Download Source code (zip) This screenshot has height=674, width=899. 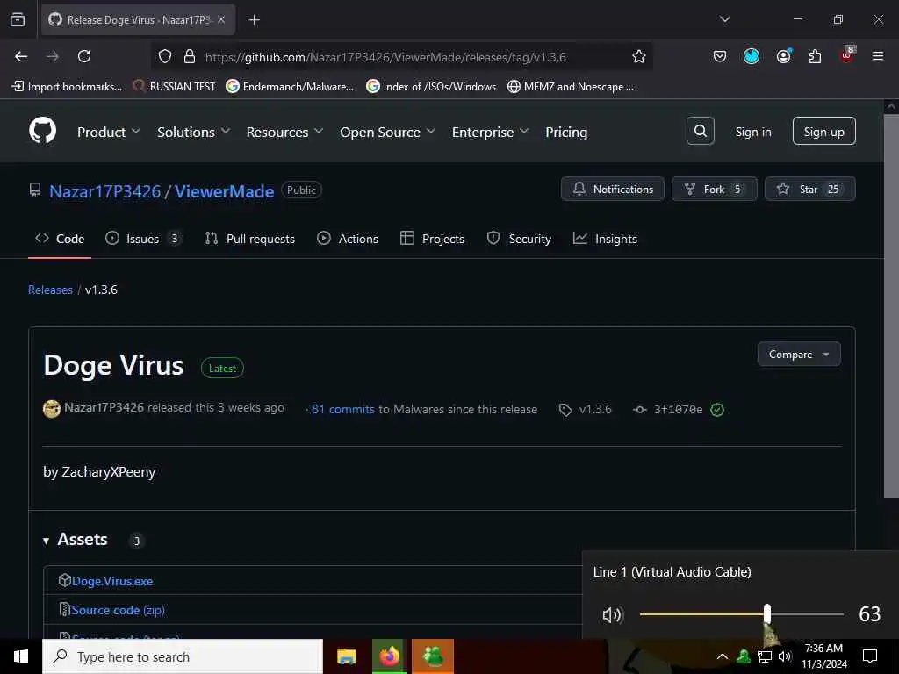[119, 610]
